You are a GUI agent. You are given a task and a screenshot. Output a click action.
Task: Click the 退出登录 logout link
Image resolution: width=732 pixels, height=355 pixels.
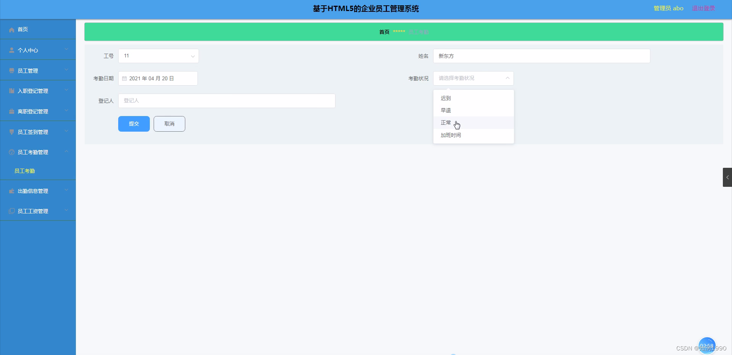703,8
